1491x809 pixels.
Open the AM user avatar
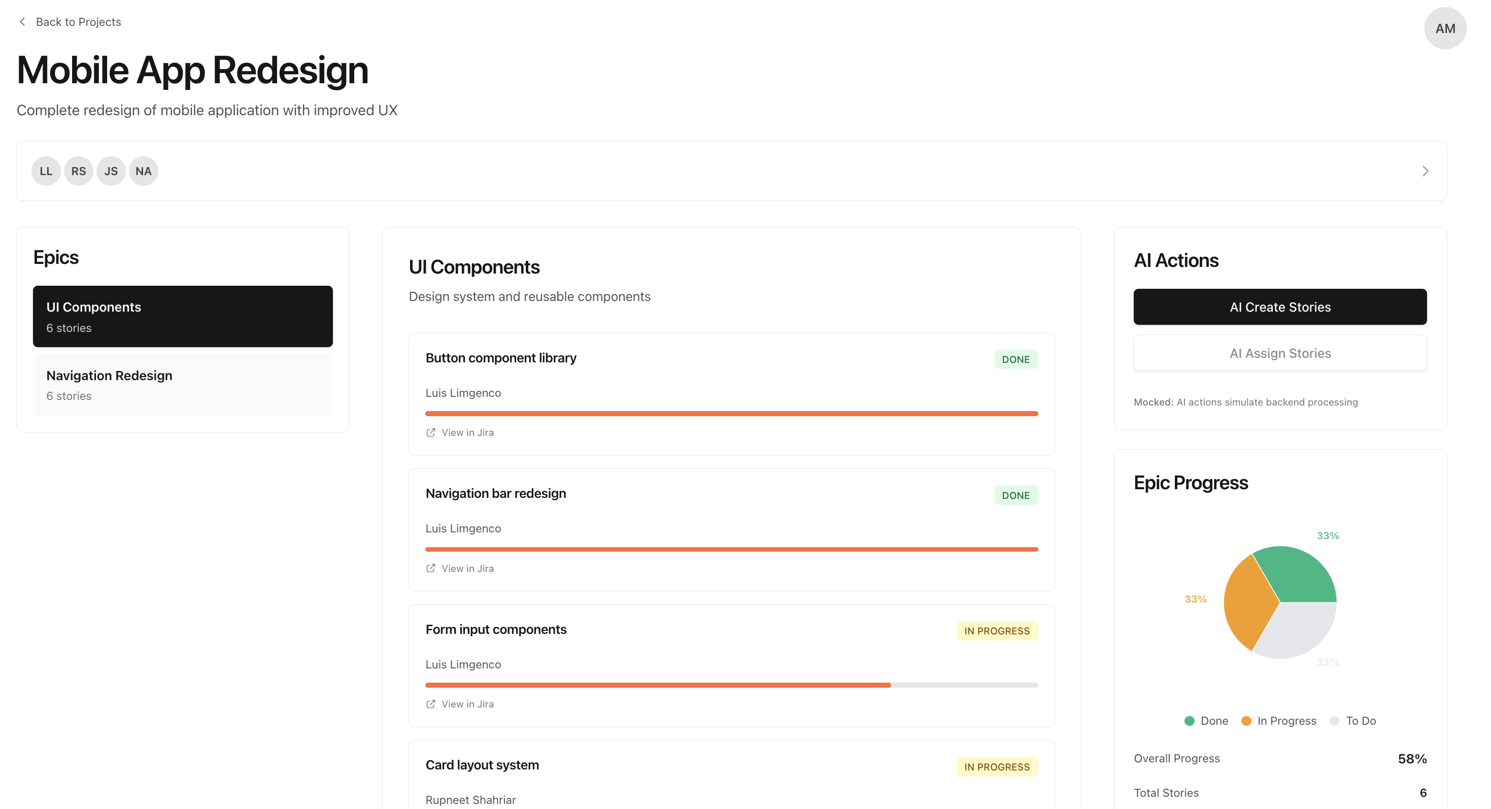tap(1444, 28)
